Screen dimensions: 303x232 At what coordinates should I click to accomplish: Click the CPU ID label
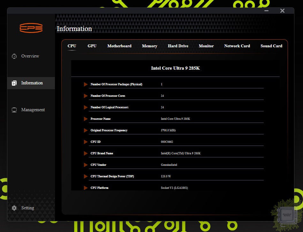95,142
